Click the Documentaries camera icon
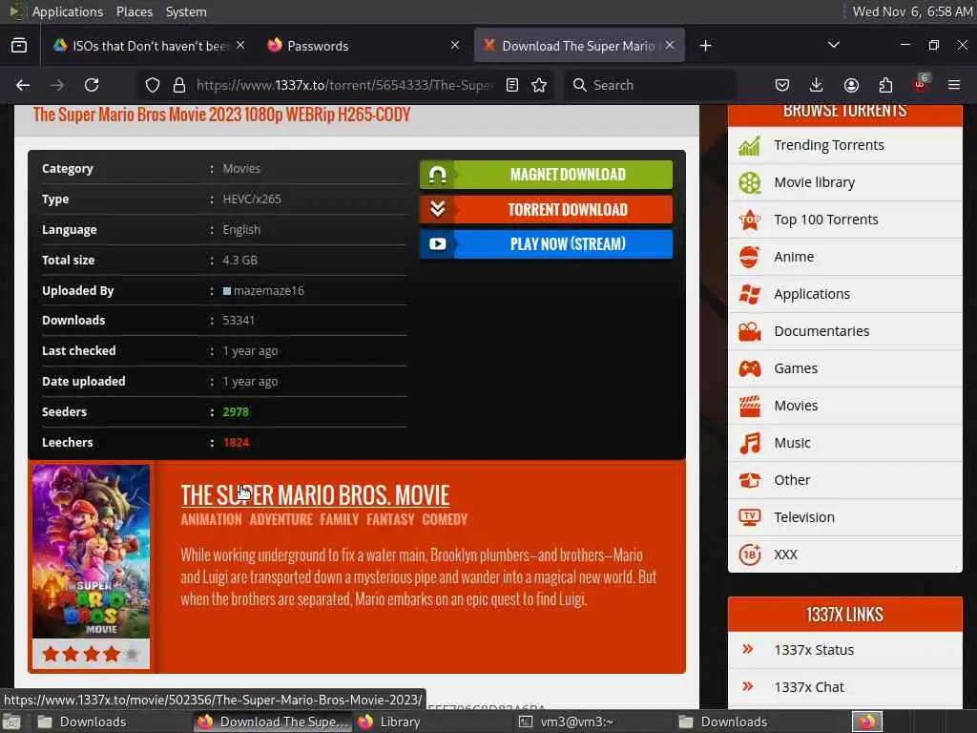 coord(750,331)
